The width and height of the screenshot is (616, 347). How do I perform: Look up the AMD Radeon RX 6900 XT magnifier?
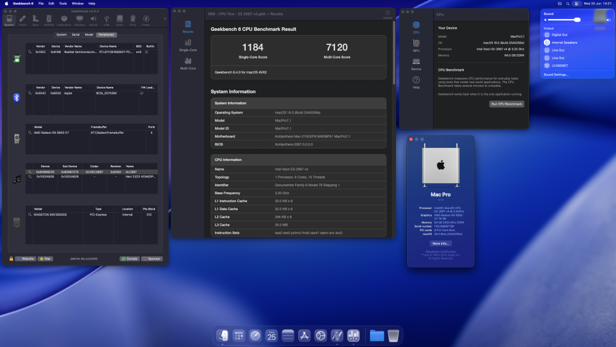[30, 133]
